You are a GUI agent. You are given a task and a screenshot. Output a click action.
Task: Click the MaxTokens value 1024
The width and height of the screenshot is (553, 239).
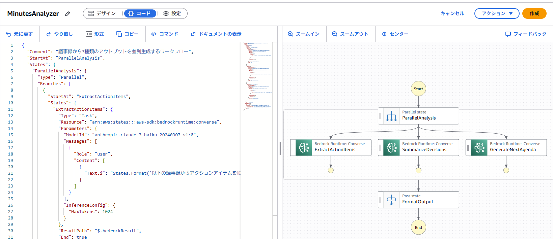[108, 211]
